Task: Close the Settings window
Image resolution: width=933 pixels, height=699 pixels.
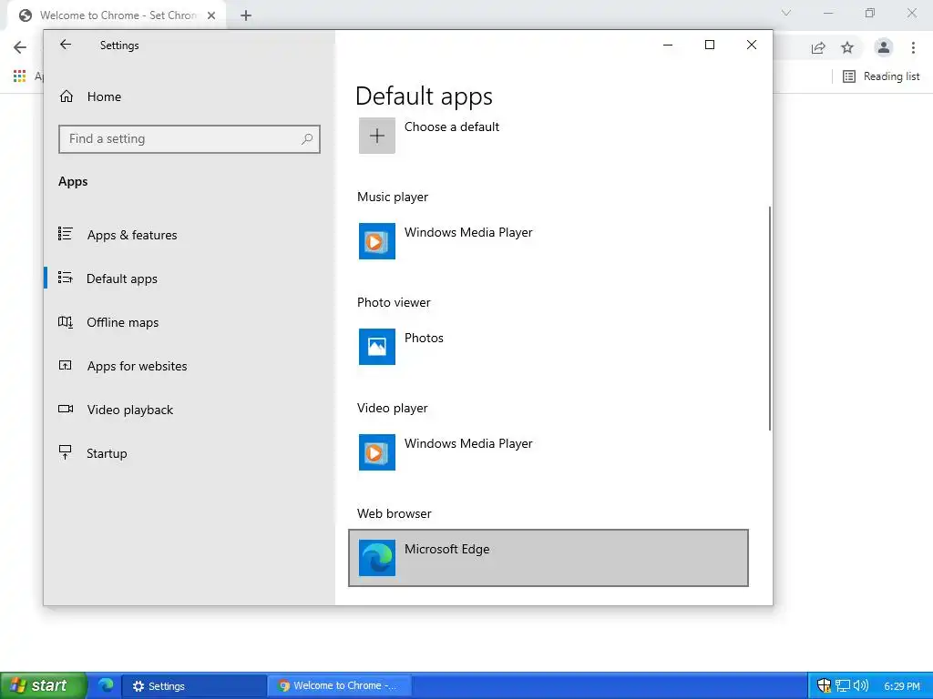Action: coord(752,45)
